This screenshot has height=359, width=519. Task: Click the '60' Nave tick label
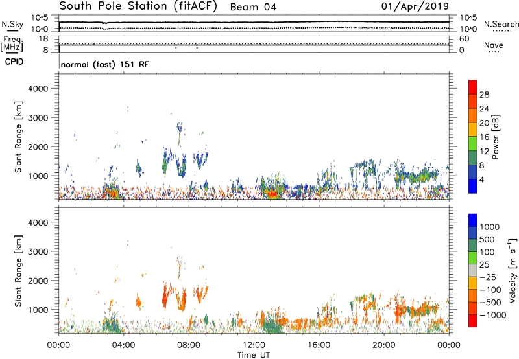click(x=464, y=39)
